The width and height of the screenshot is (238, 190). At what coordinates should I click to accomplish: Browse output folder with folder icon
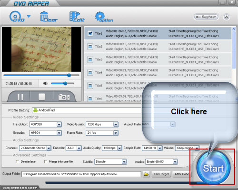tap(146, 174)
